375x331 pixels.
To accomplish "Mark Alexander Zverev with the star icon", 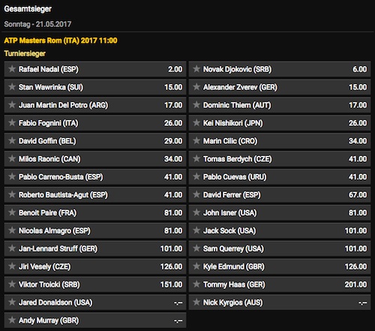I will (x=196, y=87).
